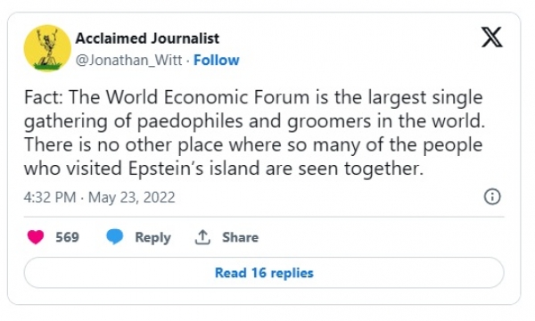This screenshot has width=535, height=321.
Task: Like the tweet with heart icon
Action: (x=36, y=237)
